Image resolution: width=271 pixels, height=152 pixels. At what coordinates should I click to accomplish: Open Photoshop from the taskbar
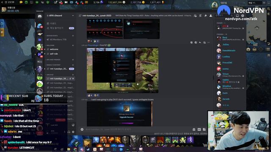click(114, 149)
